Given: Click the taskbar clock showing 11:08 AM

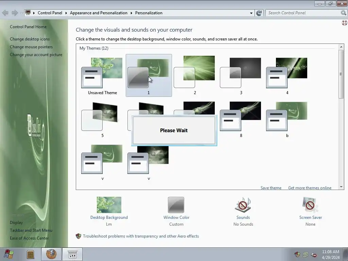Looking at the screenshot, I should pos(330,254).
